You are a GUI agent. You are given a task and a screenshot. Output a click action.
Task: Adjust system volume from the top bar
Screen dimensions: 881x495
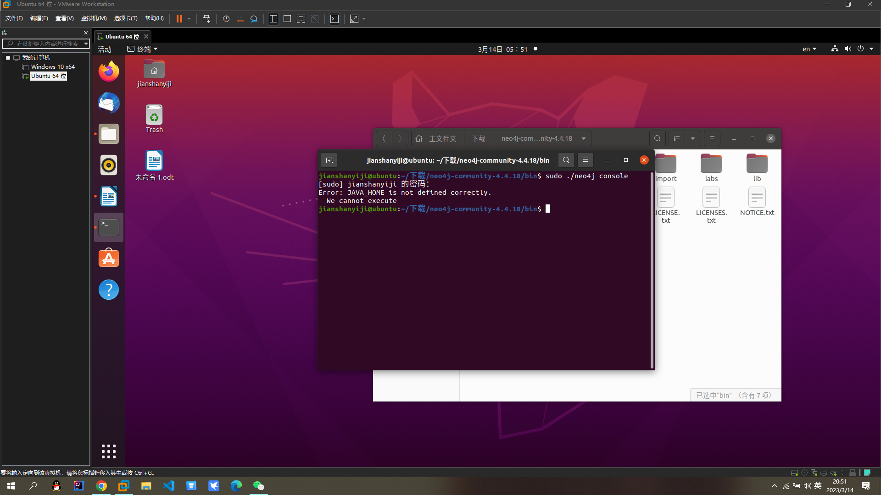click(848, 49)
